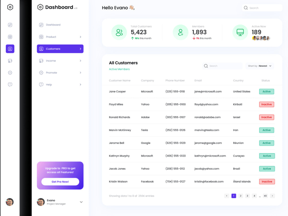Open the Short by Newest dropdown

pyautogui.click(x=260, y=66)
